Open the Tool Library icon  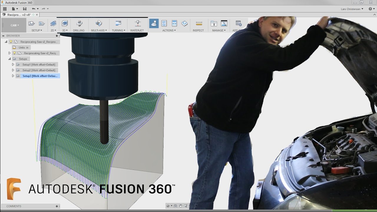pos(214,23)
